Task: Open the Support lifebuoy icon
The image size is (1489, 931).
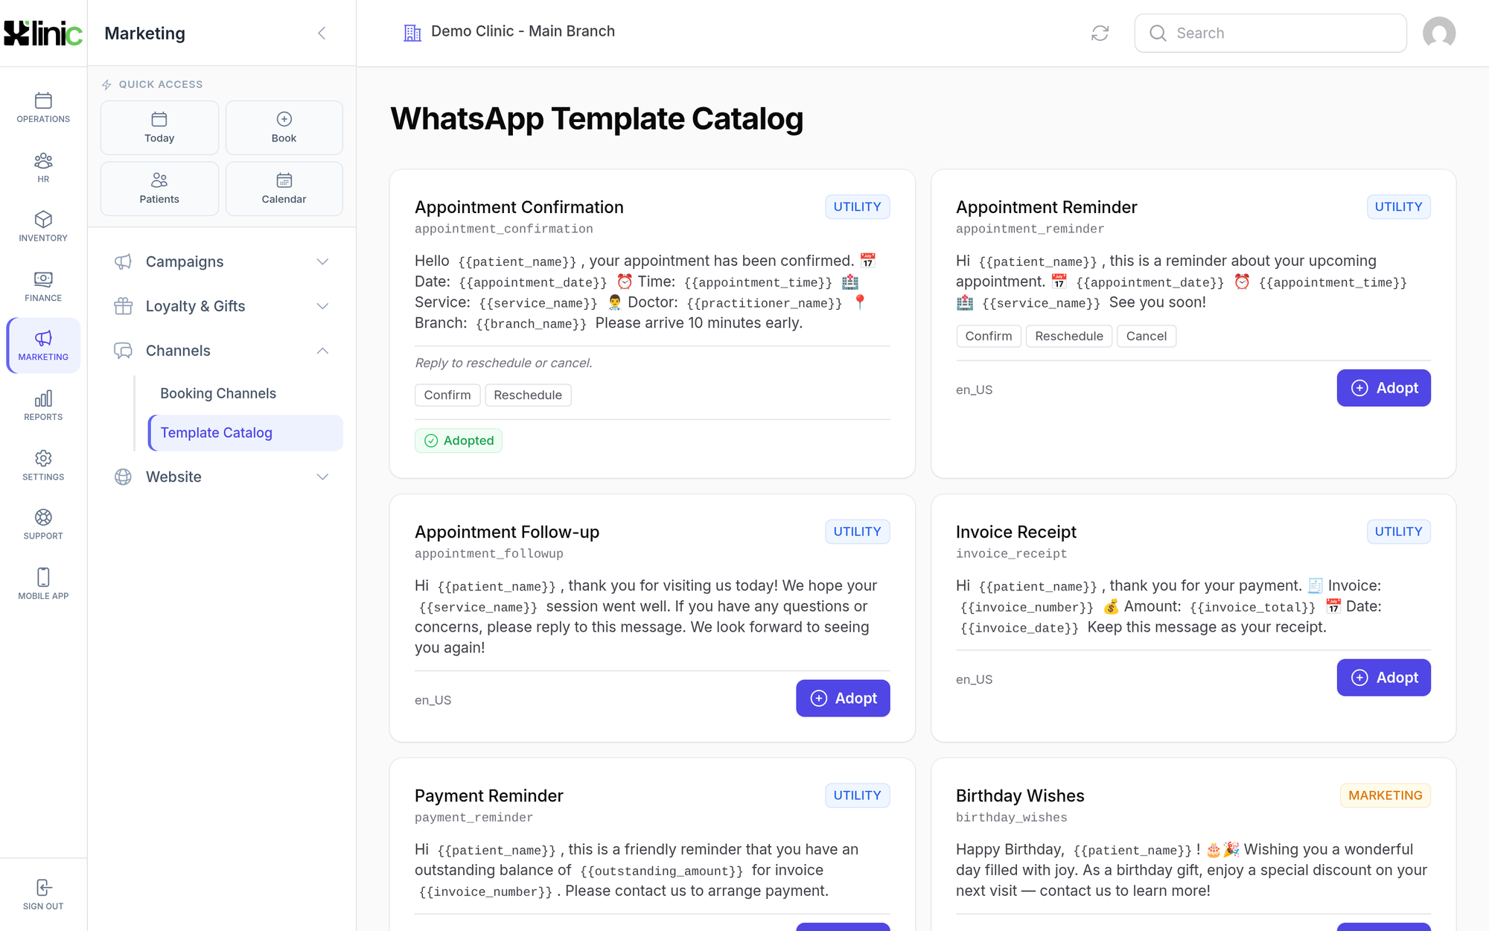Action: 43,517
